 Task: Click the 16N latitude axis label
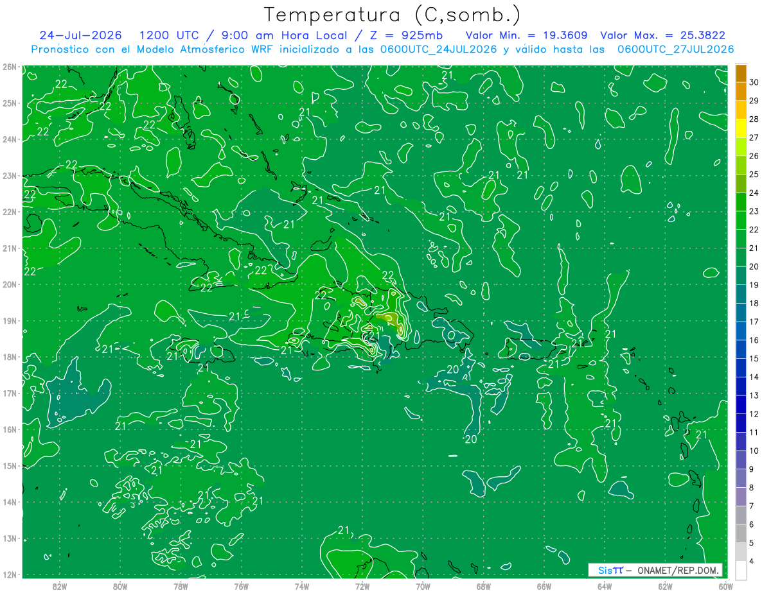9,429
